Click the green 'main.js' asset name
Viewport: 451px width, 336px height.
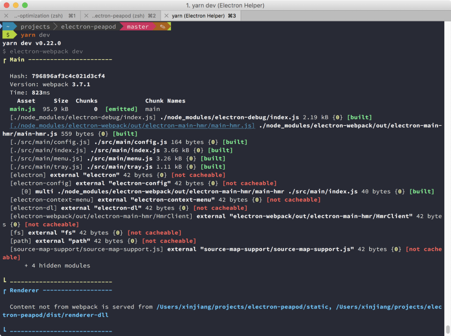click(x=23, y=109)
